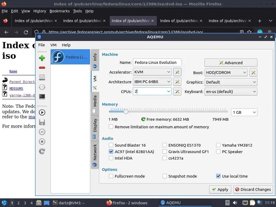
Task: Open the Architecture IBM PC 64Bit dropdown
Action: click(152, 82)
